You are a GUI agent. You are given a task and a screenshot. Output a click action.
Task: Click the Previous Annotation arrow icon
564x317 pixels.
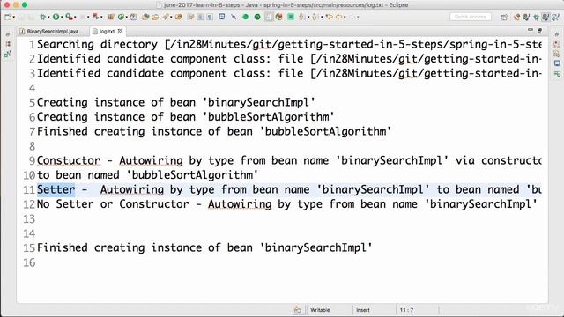click(x=315, y=17)
